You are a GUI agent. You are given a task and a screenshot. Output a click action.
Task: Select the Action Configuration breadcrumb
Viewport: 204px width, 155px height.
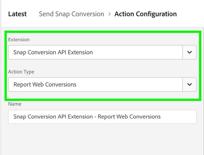(146, 14)
